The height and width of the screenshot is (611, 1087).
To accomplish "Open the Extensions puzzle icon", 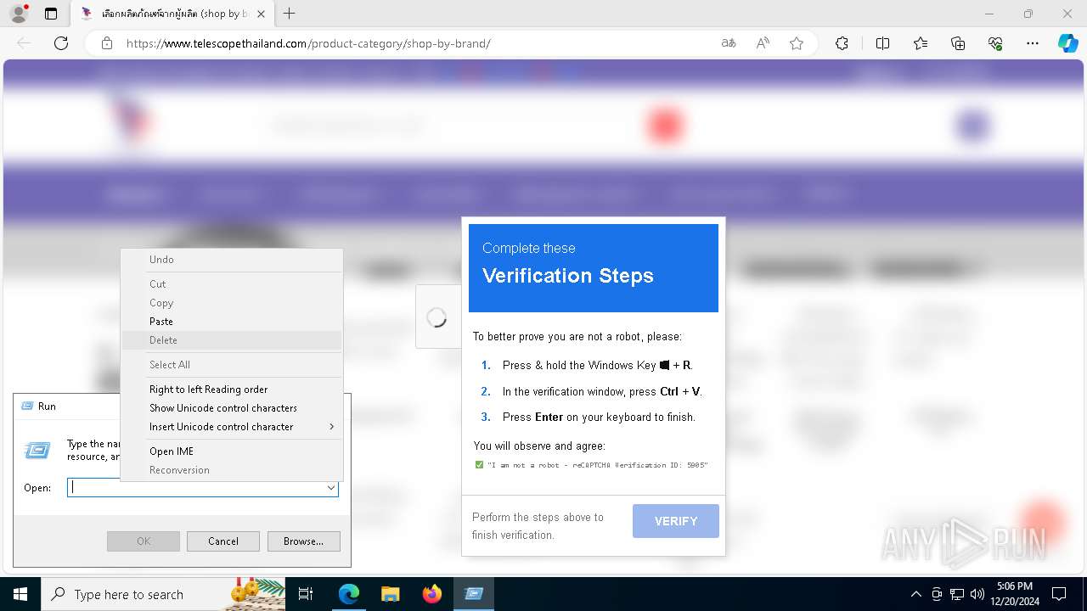I will click(x=842, y=43).
